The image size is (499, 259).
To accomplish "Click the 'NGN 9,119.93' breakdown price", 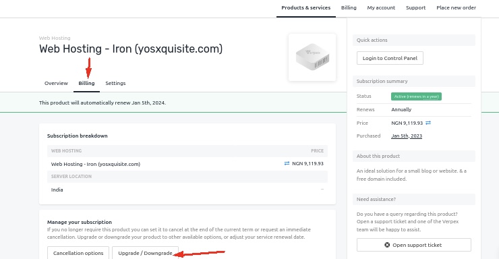I will pyautogui.click(x=307, y=163).
